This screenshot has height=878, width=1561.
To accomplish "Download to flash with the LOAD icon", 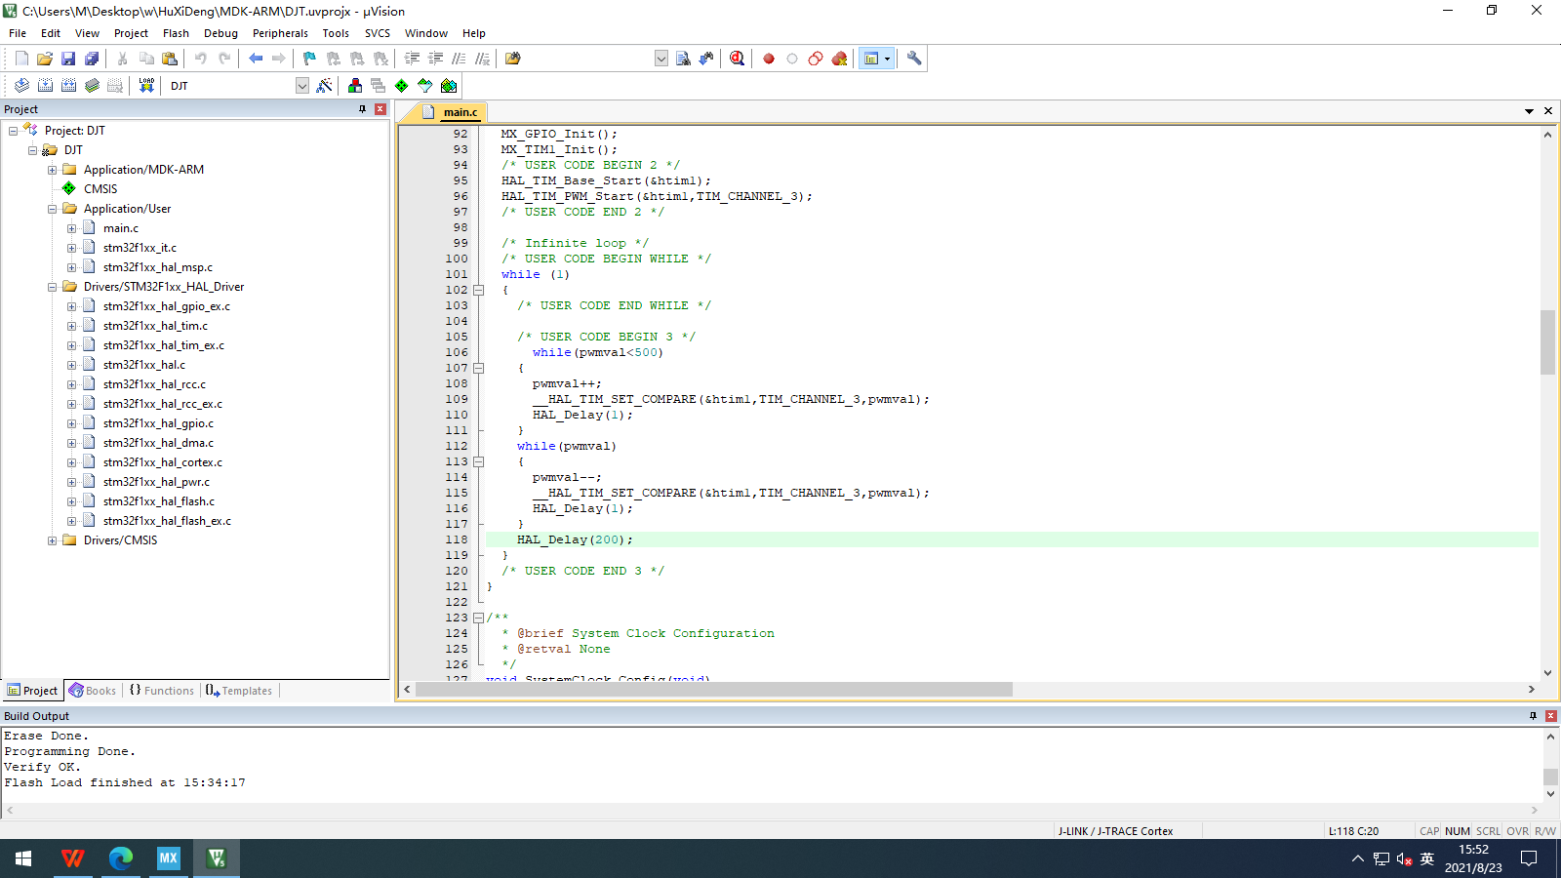I will pyautogui.click(x=146, y=86).
